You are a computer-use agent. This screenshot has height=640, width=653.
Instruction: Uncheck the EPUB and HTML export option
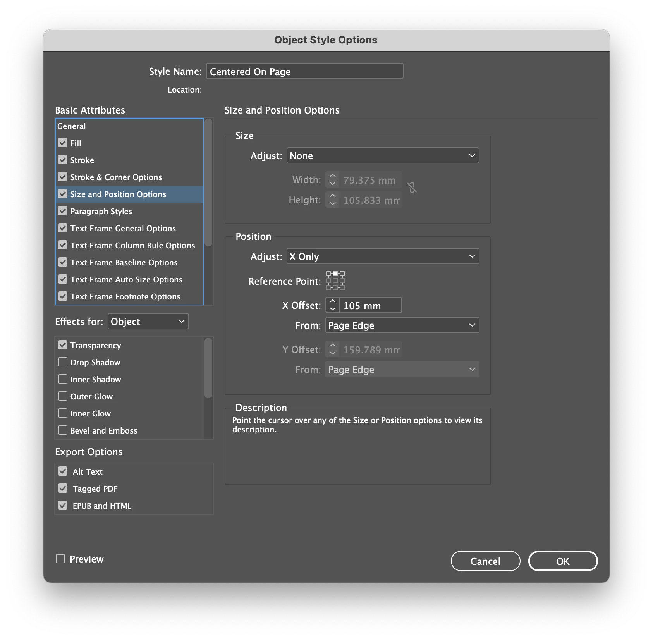(x=63, y=506)
